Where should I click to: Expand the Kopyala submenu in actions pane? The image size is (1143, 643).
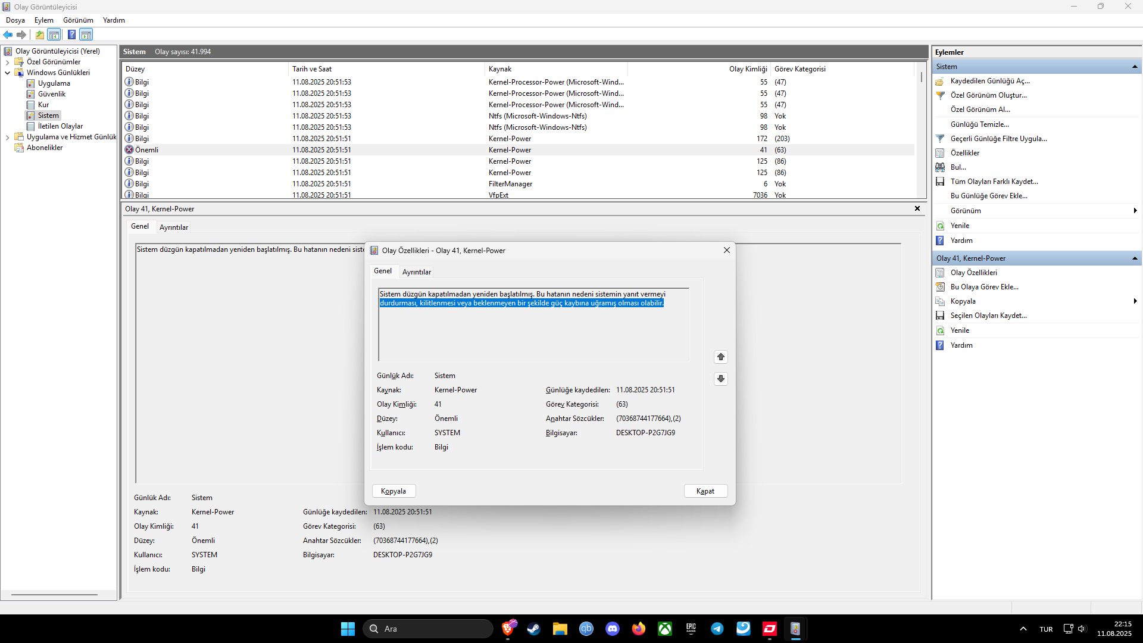[1135, 301]
